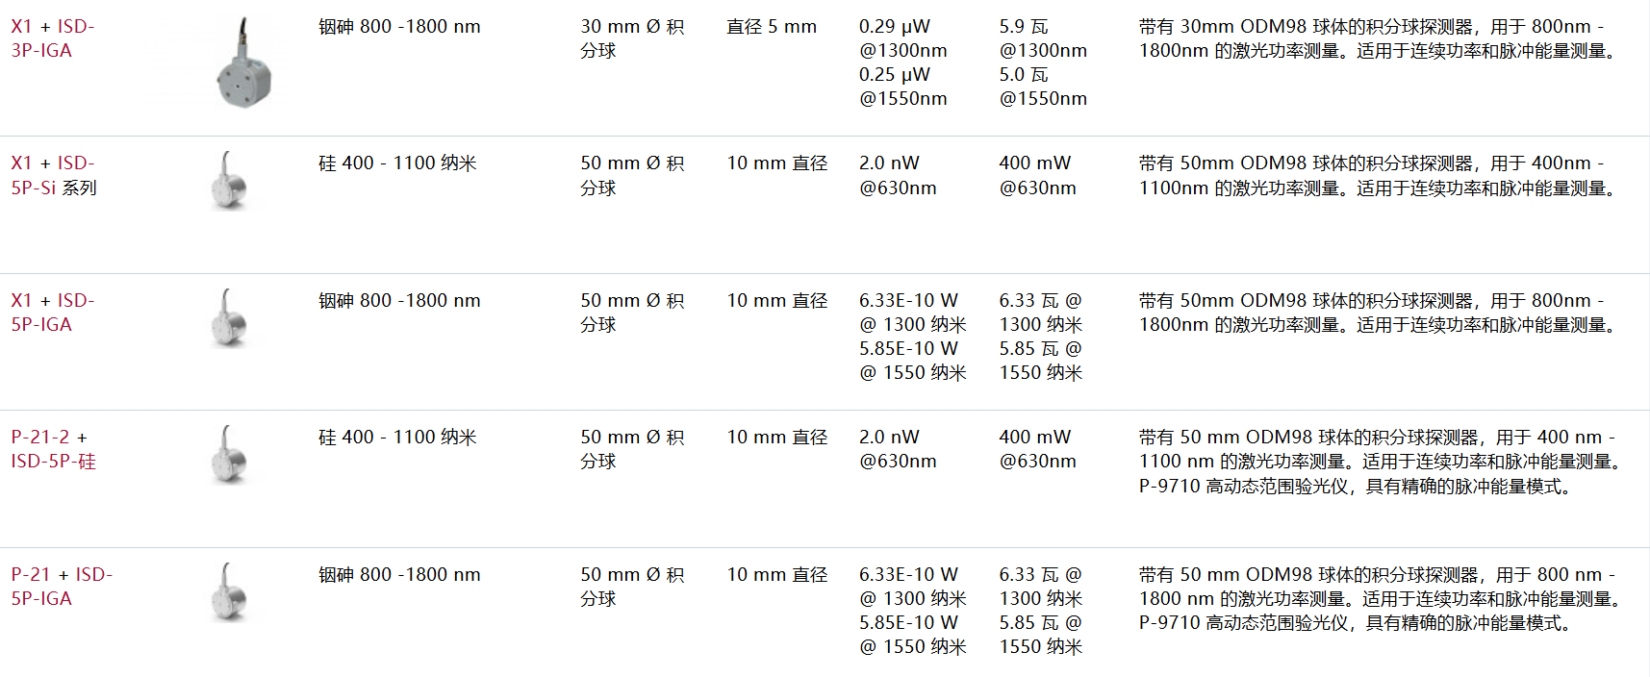Click the X1 ISD-5P-Si sphere detector image
Viewport: 1650px width, 677px height.
229,180
